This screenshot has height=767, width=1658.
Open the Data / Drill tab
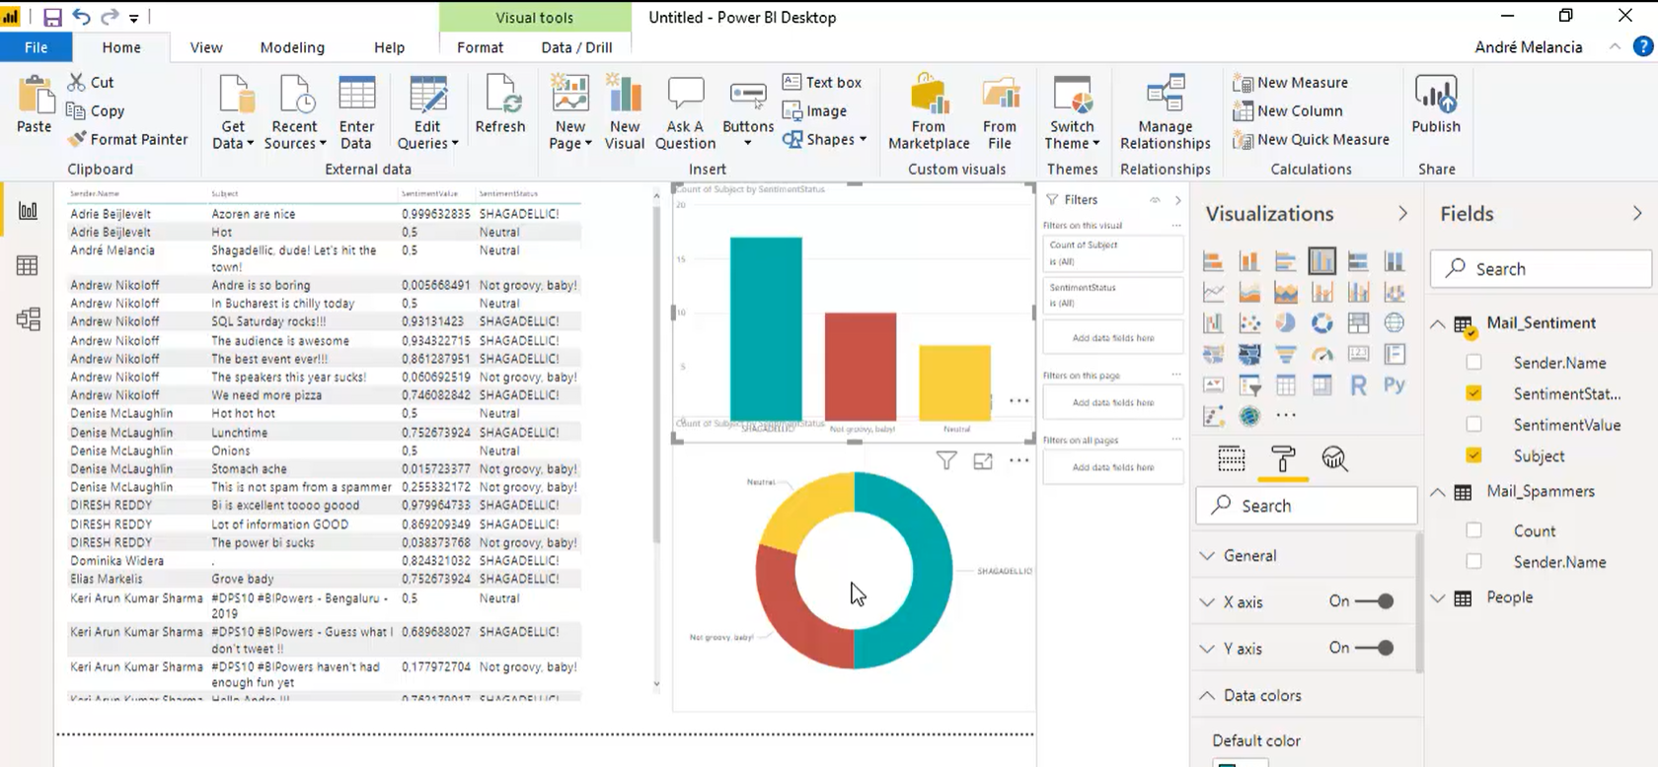click(x=576, y=47)
